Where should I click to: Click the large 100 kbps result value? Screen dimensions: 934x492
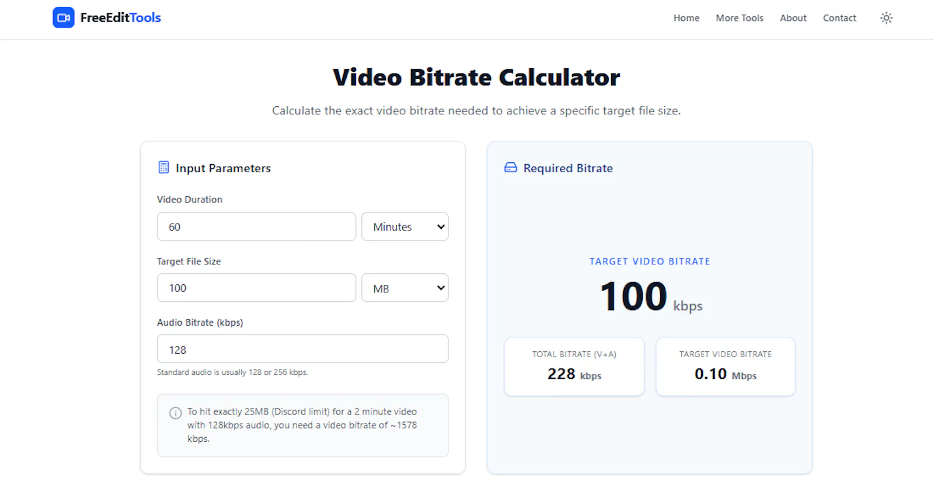[650, 296]
